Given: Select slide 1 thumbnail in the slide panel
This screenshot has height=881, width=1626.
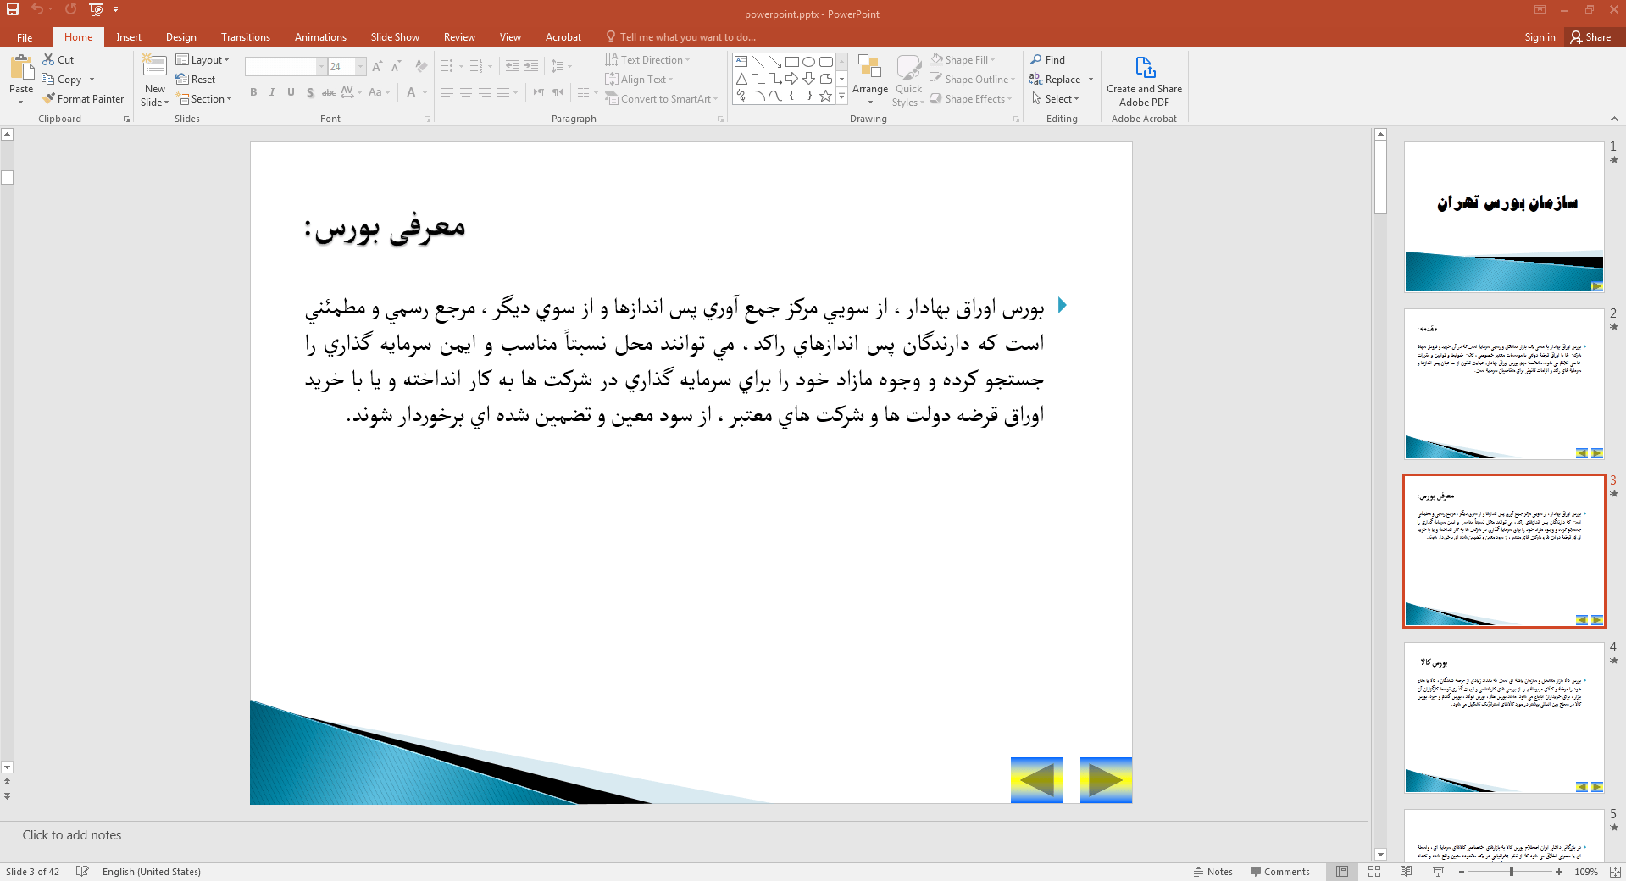Looking at the screenshot, I should [x=1504, y=217].
